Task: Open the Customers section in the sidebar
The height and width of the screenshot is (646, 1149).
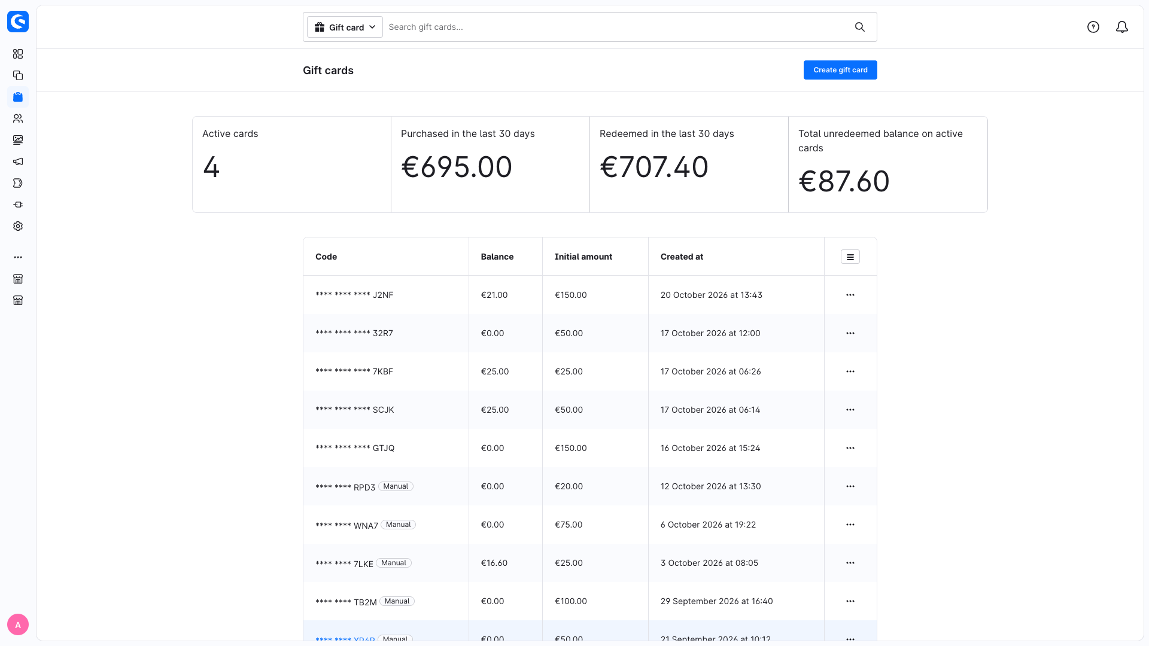Action: [x=18, y=118]
